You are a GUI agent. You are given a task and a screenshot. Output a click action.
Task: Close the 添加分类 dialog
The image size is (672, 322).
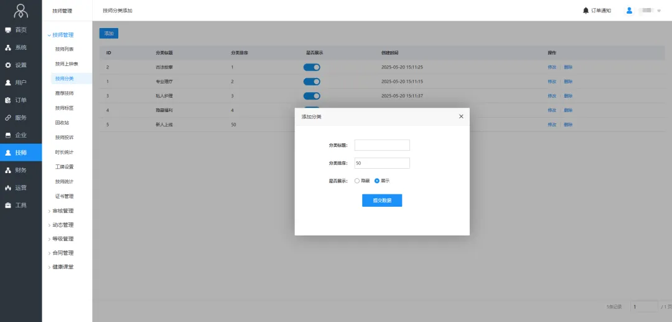click(x=461, y=116)
